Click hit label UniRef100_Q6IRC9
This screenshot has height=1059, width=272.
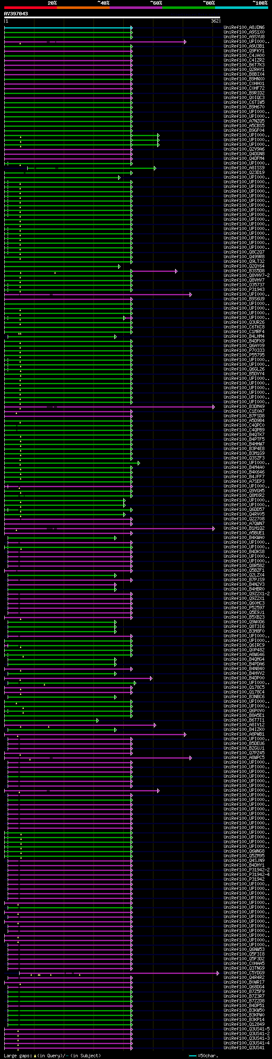click(244, 645)
